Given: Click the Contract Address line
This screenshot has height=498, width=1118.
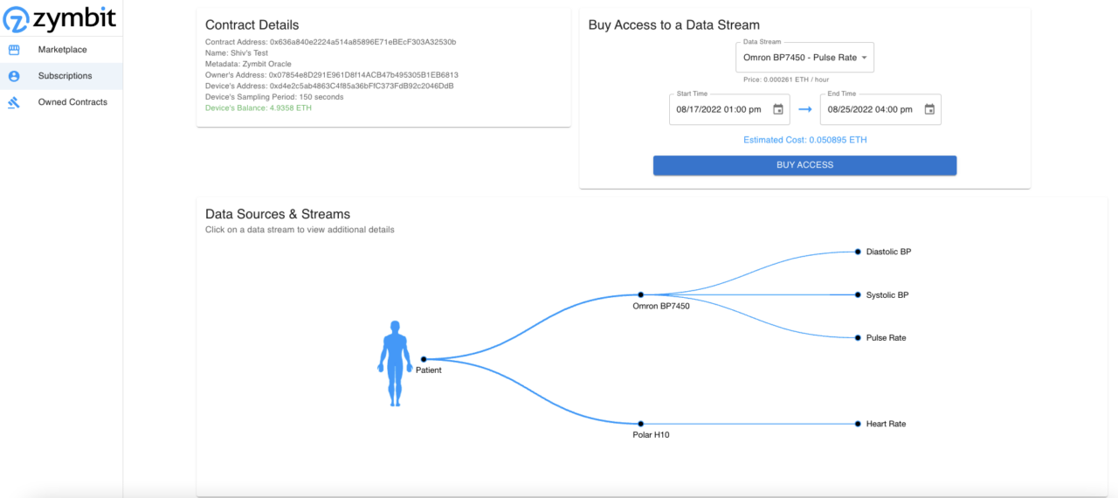Looking at the screenshot, I should (330, 42).
